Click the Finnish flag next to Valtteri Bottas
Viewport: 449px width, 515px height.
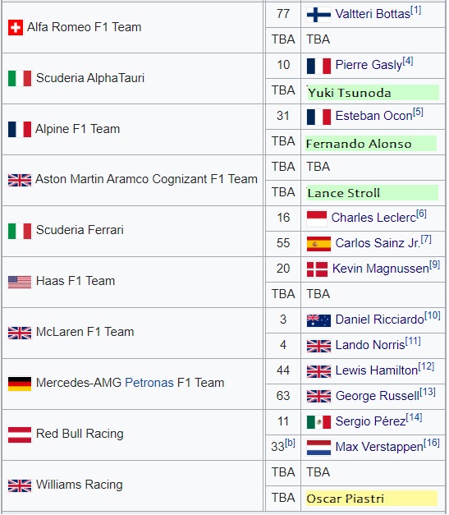[318, 15]
